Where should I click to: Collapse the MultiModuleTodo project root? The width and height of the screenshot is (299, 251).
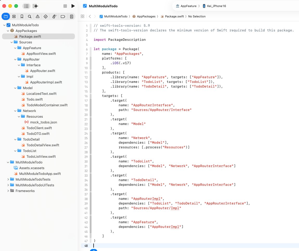[x=4, y=25]
